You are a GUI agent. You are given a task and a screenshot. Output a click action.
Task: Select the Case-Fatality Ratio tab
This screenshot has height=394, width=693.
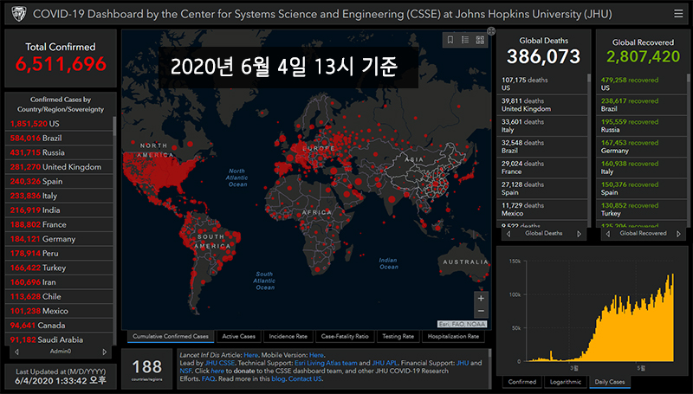(x=345, y=336)
